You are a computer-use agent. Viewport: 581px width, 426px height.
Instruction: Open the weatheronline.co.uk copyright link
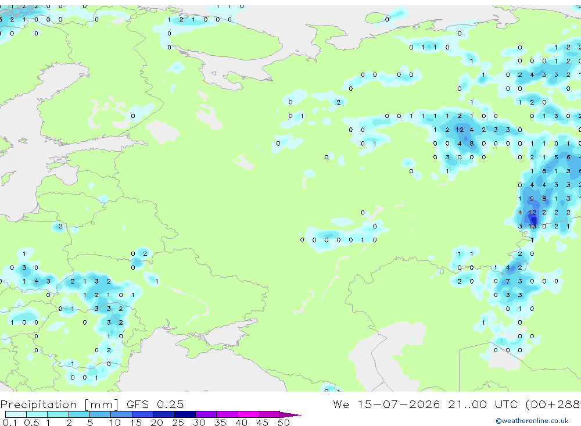coord(532,421)
